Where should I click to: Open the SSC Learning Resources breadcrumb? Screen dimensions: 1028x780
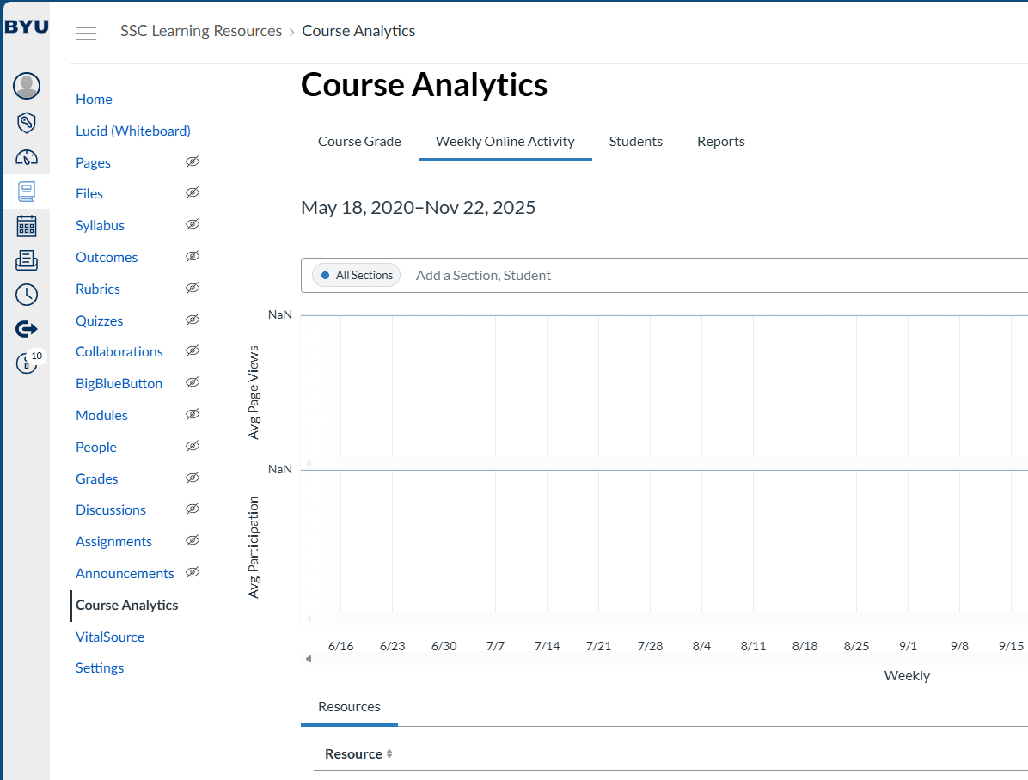pyautogui.click(x=200, y=32)
